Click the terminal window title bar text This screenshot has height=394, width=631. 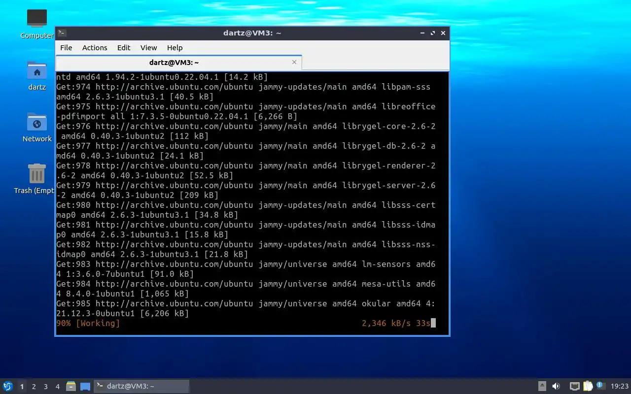252,33
